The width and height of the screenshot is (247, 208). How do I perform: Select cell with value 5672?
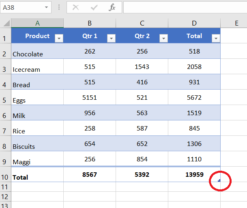[194, 97]
